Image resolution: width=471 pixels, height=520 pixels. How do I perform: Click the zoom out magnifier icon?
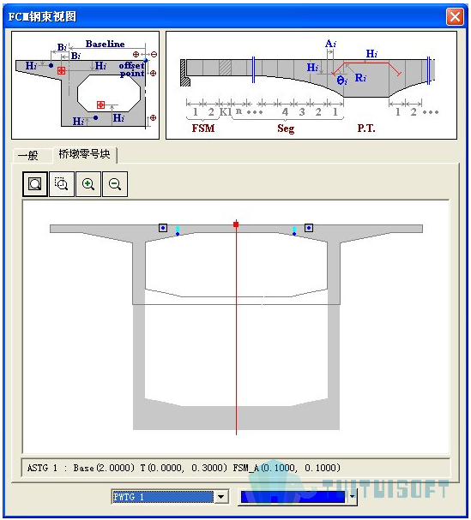point(115,184)
